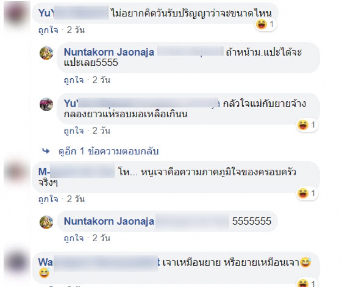Screen dimensions: 342x287
Task: Like the 5555555 reply
Action: tap(74, 238)
